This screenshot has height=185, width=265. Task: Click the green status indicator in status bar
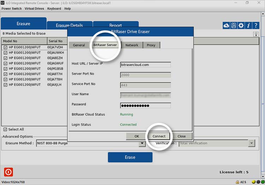pyautogui.click(x=263, y=182)
